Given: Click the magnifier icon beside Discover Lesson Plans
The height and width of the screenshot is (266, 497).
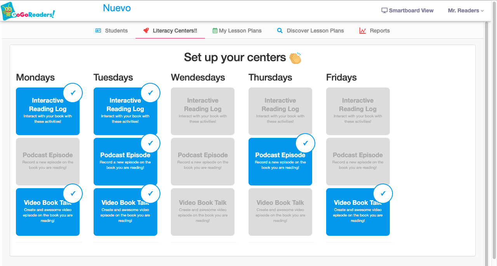Looking at the screenshot, I should coord(280,30).
